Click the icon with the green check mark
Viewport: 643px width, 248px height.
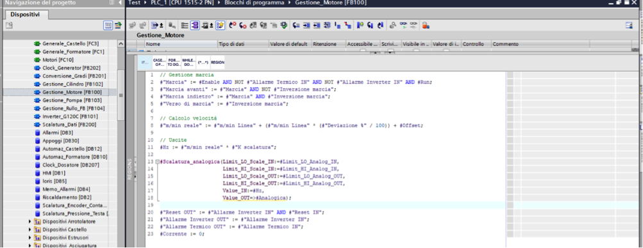(284, 26)
